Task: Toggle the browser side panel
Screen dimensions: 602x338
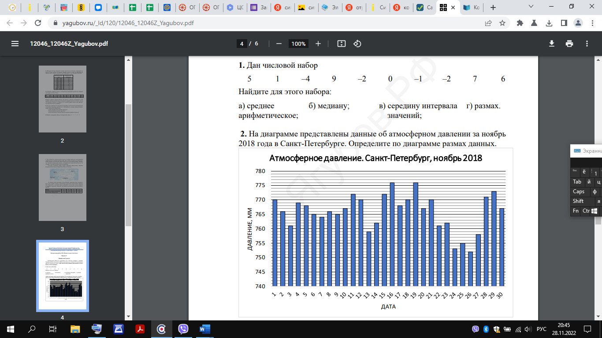Action: click(x=563, y=23)
